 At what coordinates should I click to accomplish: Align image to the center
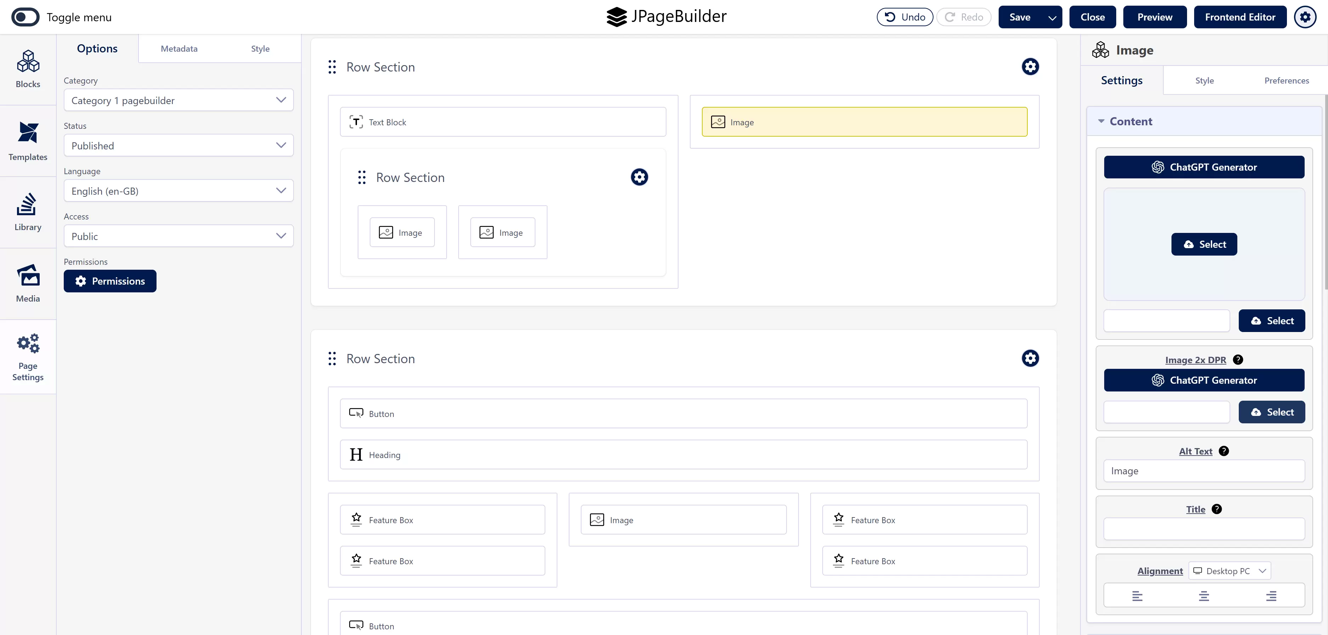[1204, 596]
